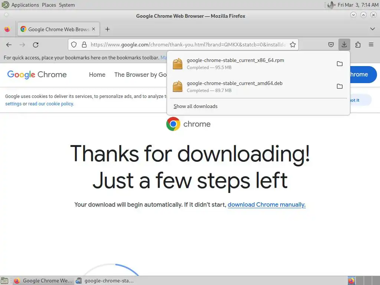
Task: Click the Google Chrome logo
Action: pyautogui.click(x=37, y=74)
